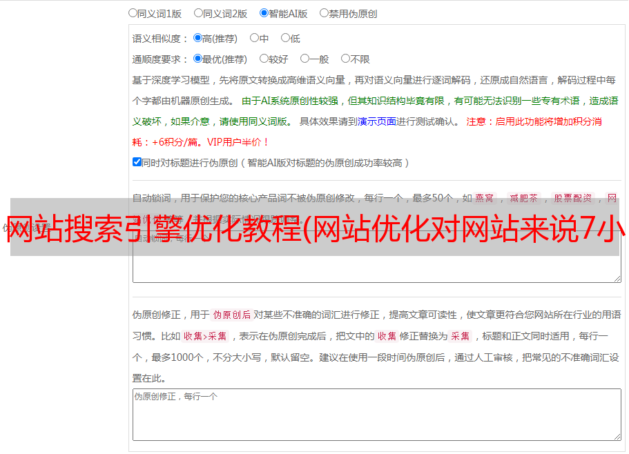The image size is (629, 454).
Task: Click the 收集>采集 example tag
Action: 205,336
